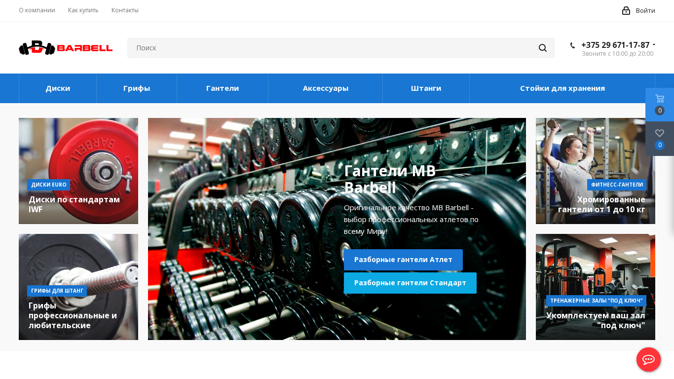Open the Хромированные гантели banner
Image resolution: width=674 pixels, height=379 pixels.
point(596,171)
